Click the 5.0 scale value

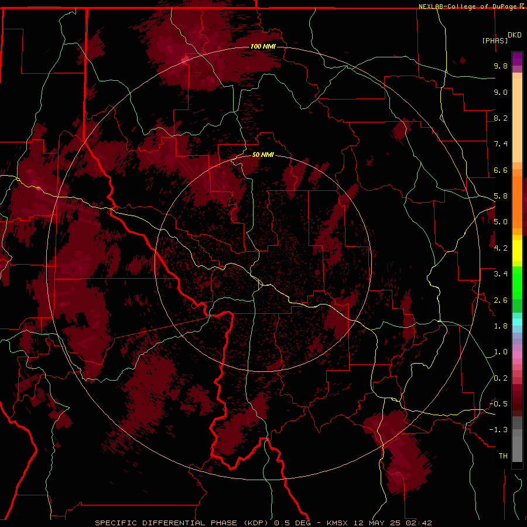501,222
